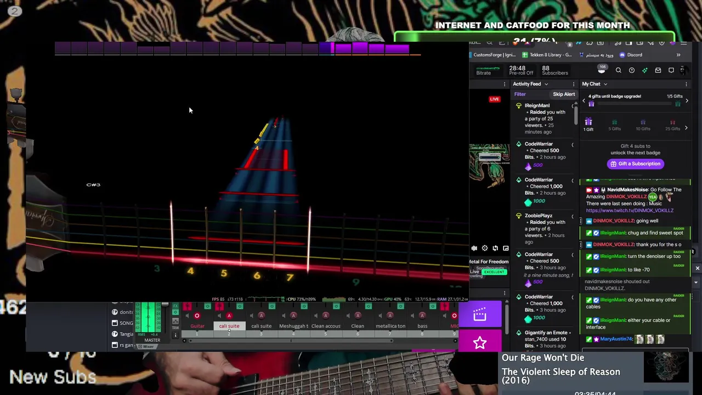Click Gift a Subscription button
Viewport: 702px width, 395px height.
tap(635, 163)
